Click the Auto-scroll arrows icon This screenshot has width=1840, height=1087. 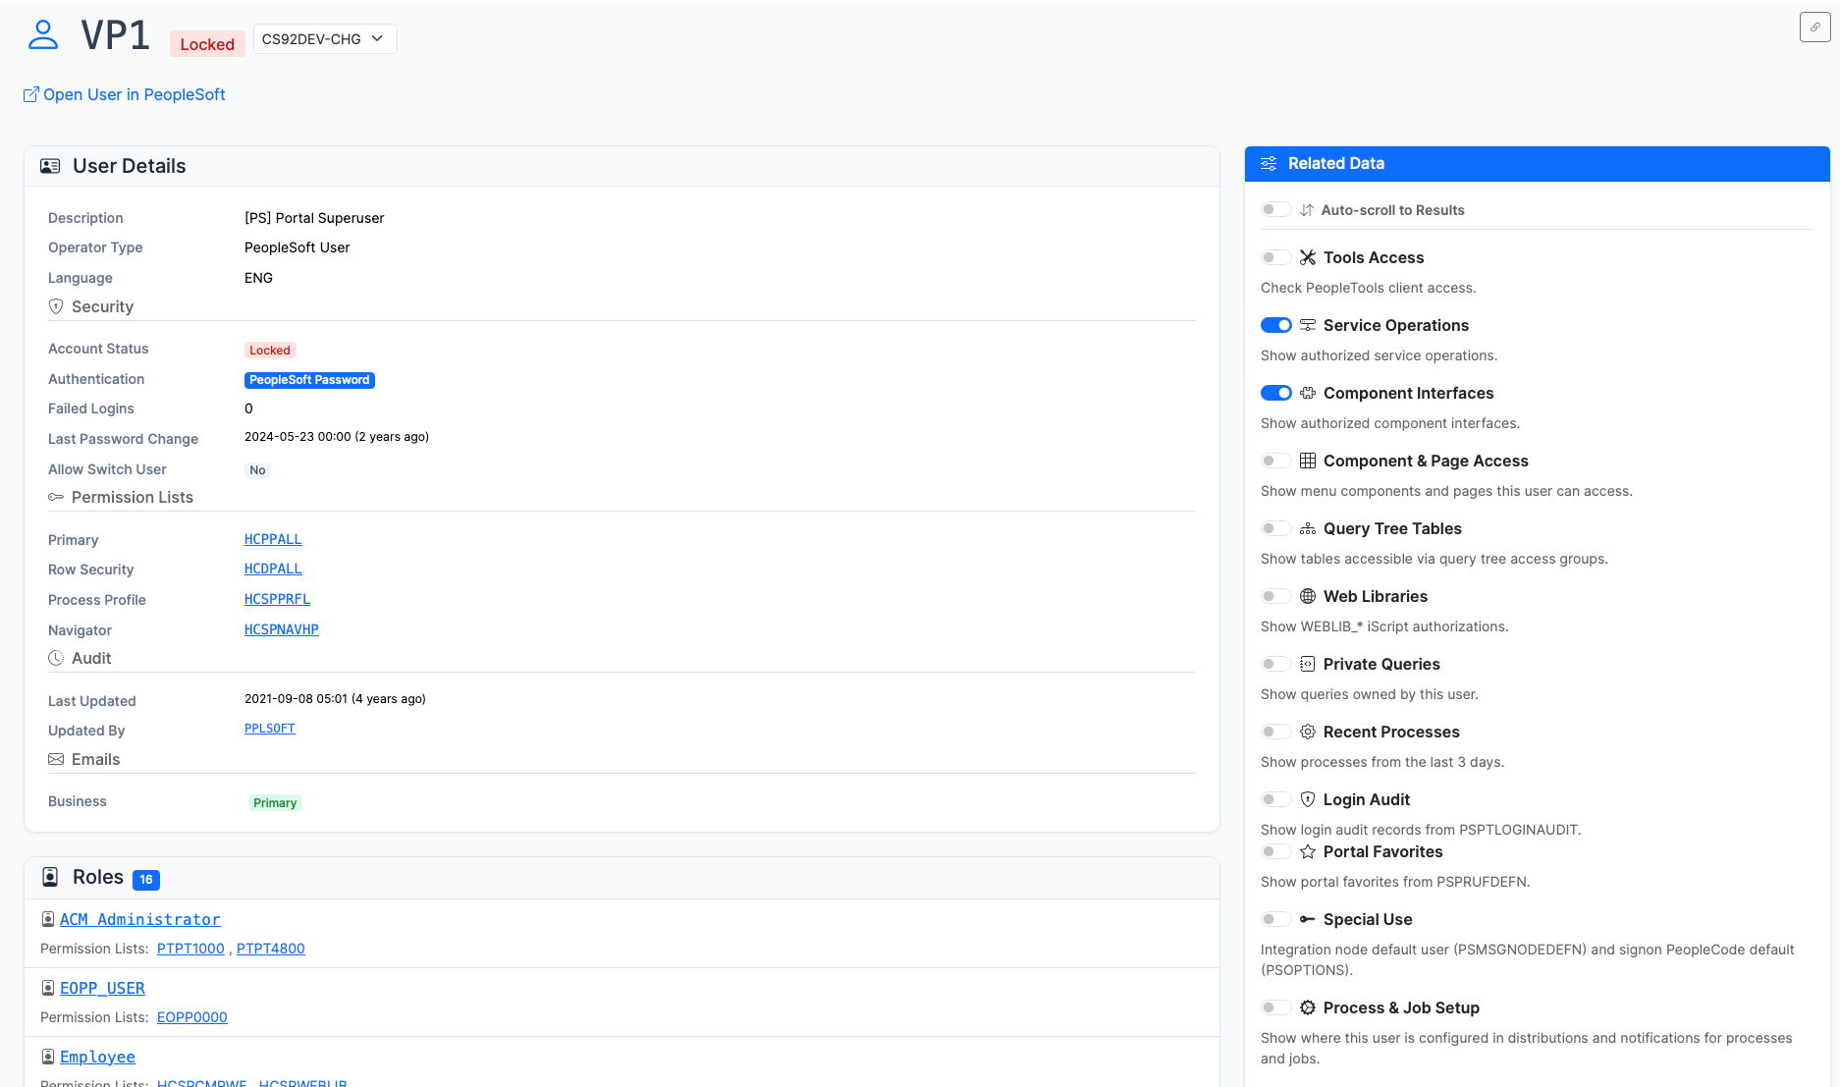tap(1307, 210)
